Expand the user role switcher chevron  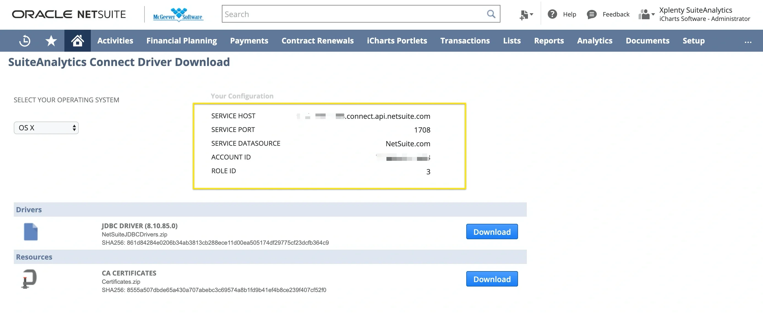pyautogui.click(x=654, y=14)
